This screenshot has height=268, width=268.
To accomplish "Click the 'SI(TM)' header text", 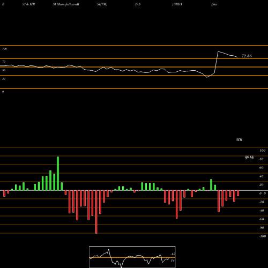I will (102, 4).
